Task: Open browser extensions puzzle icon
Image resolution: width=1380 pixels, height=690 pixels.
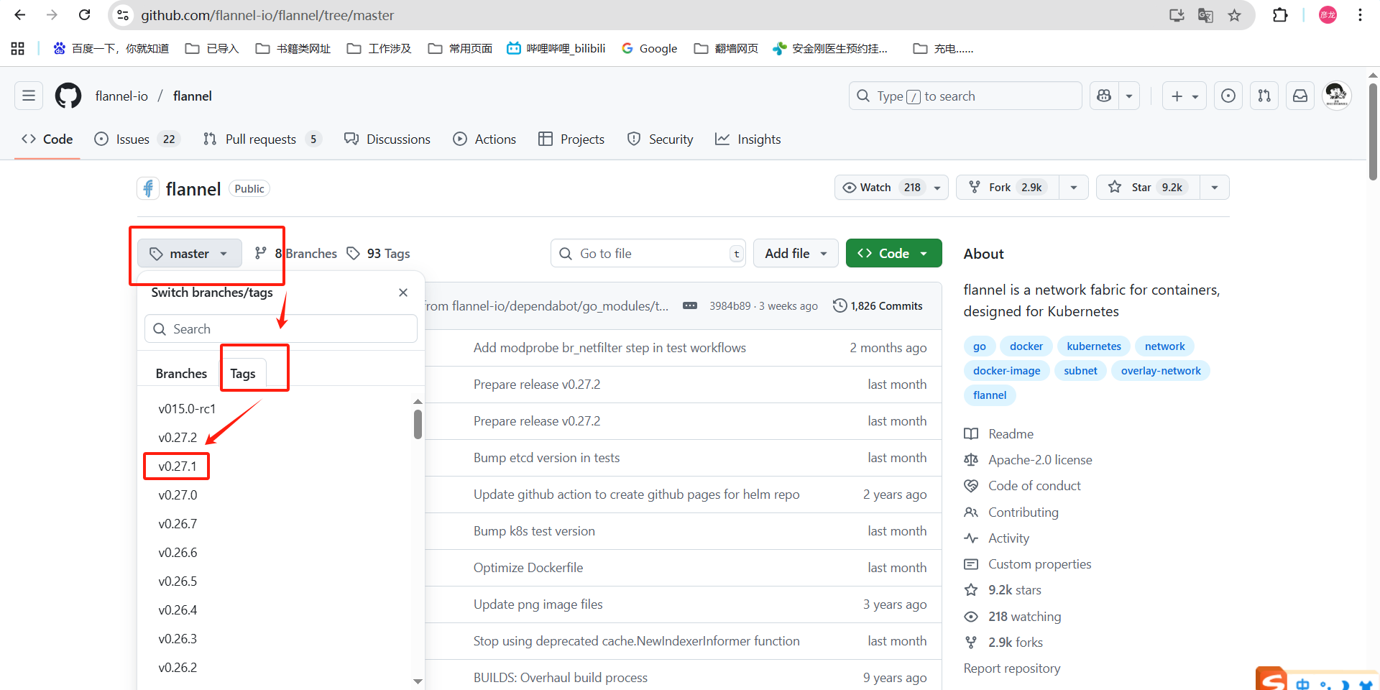Action: pyautogui.click(x=1280, y=15)
